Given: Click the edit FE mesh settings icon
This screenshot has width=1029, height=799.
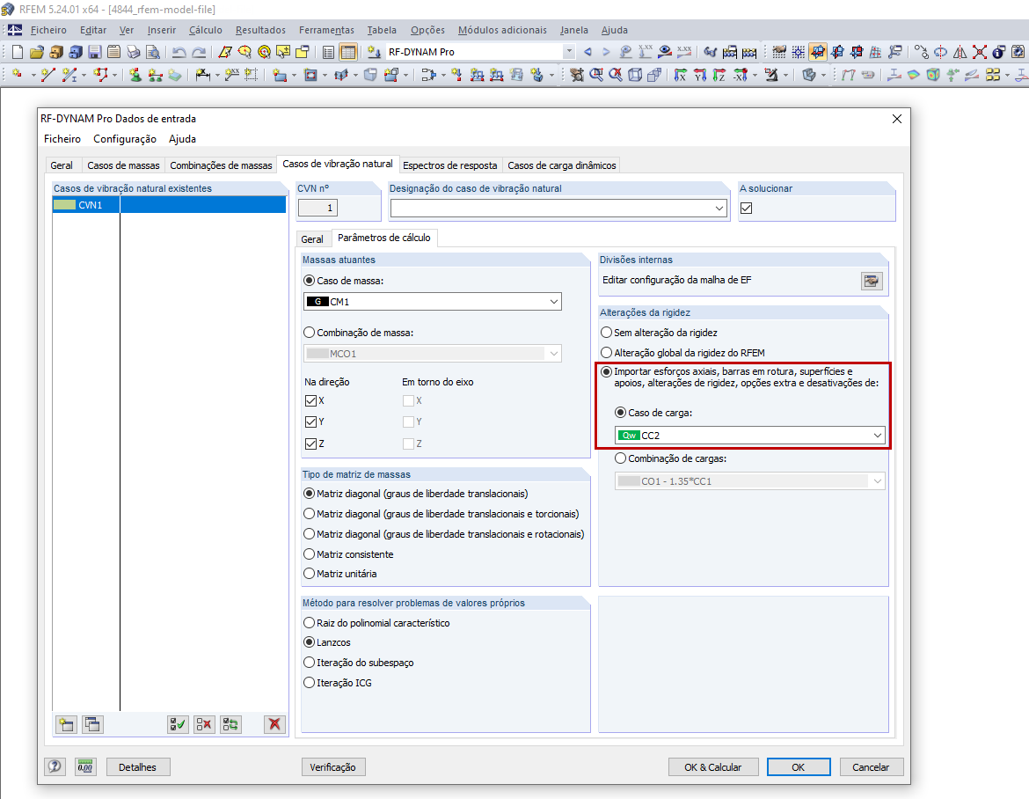Looking at the screenshot, I should [872, 281].
